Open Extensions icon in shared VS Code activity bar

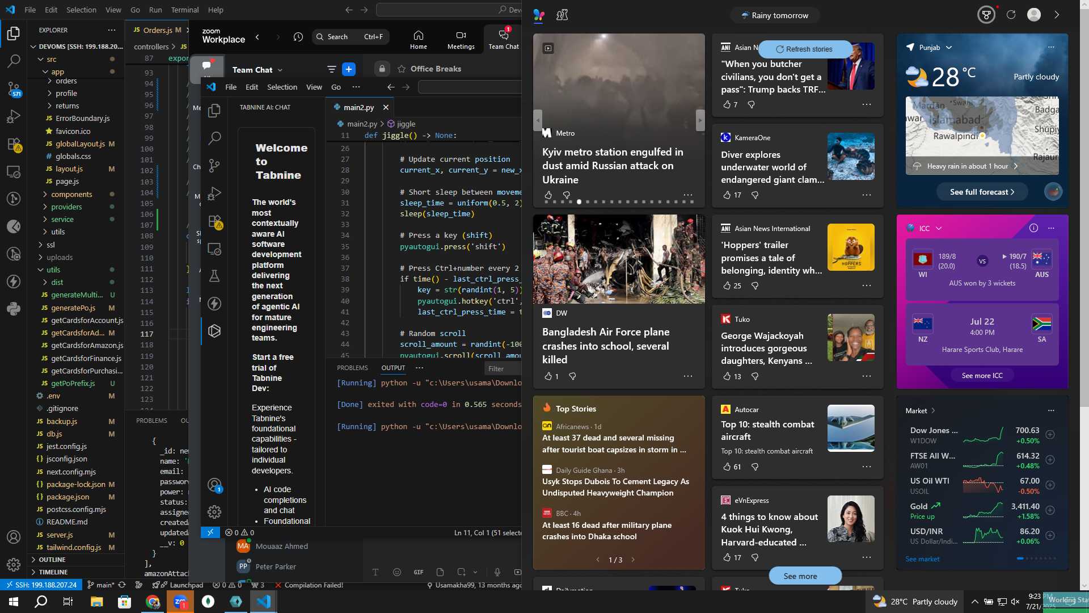[214, 221]
